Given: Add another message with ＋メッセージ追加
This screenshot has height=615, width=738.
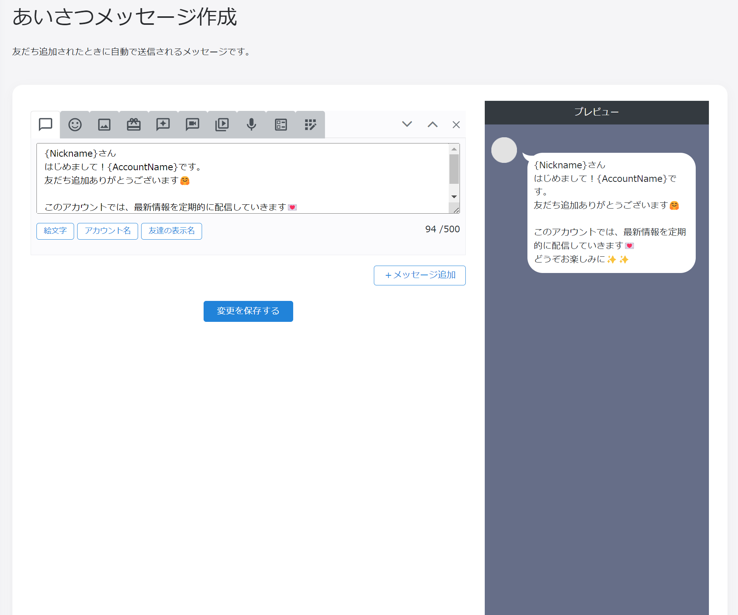Looking at the screenshot, I should [420, 275].
